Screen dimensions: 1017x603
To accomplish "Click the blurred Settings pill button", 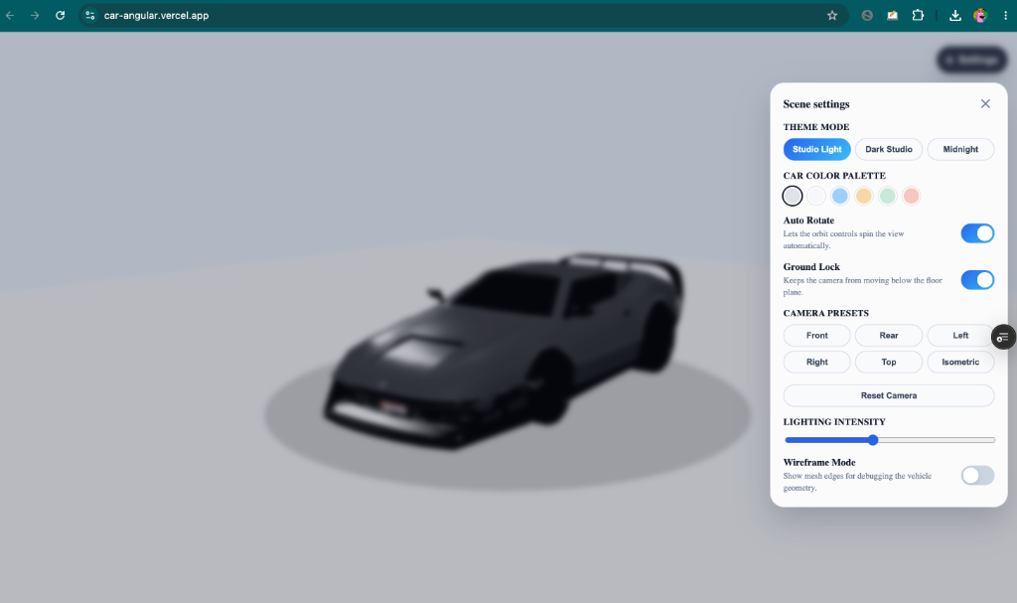I will [x=971, y=60].
